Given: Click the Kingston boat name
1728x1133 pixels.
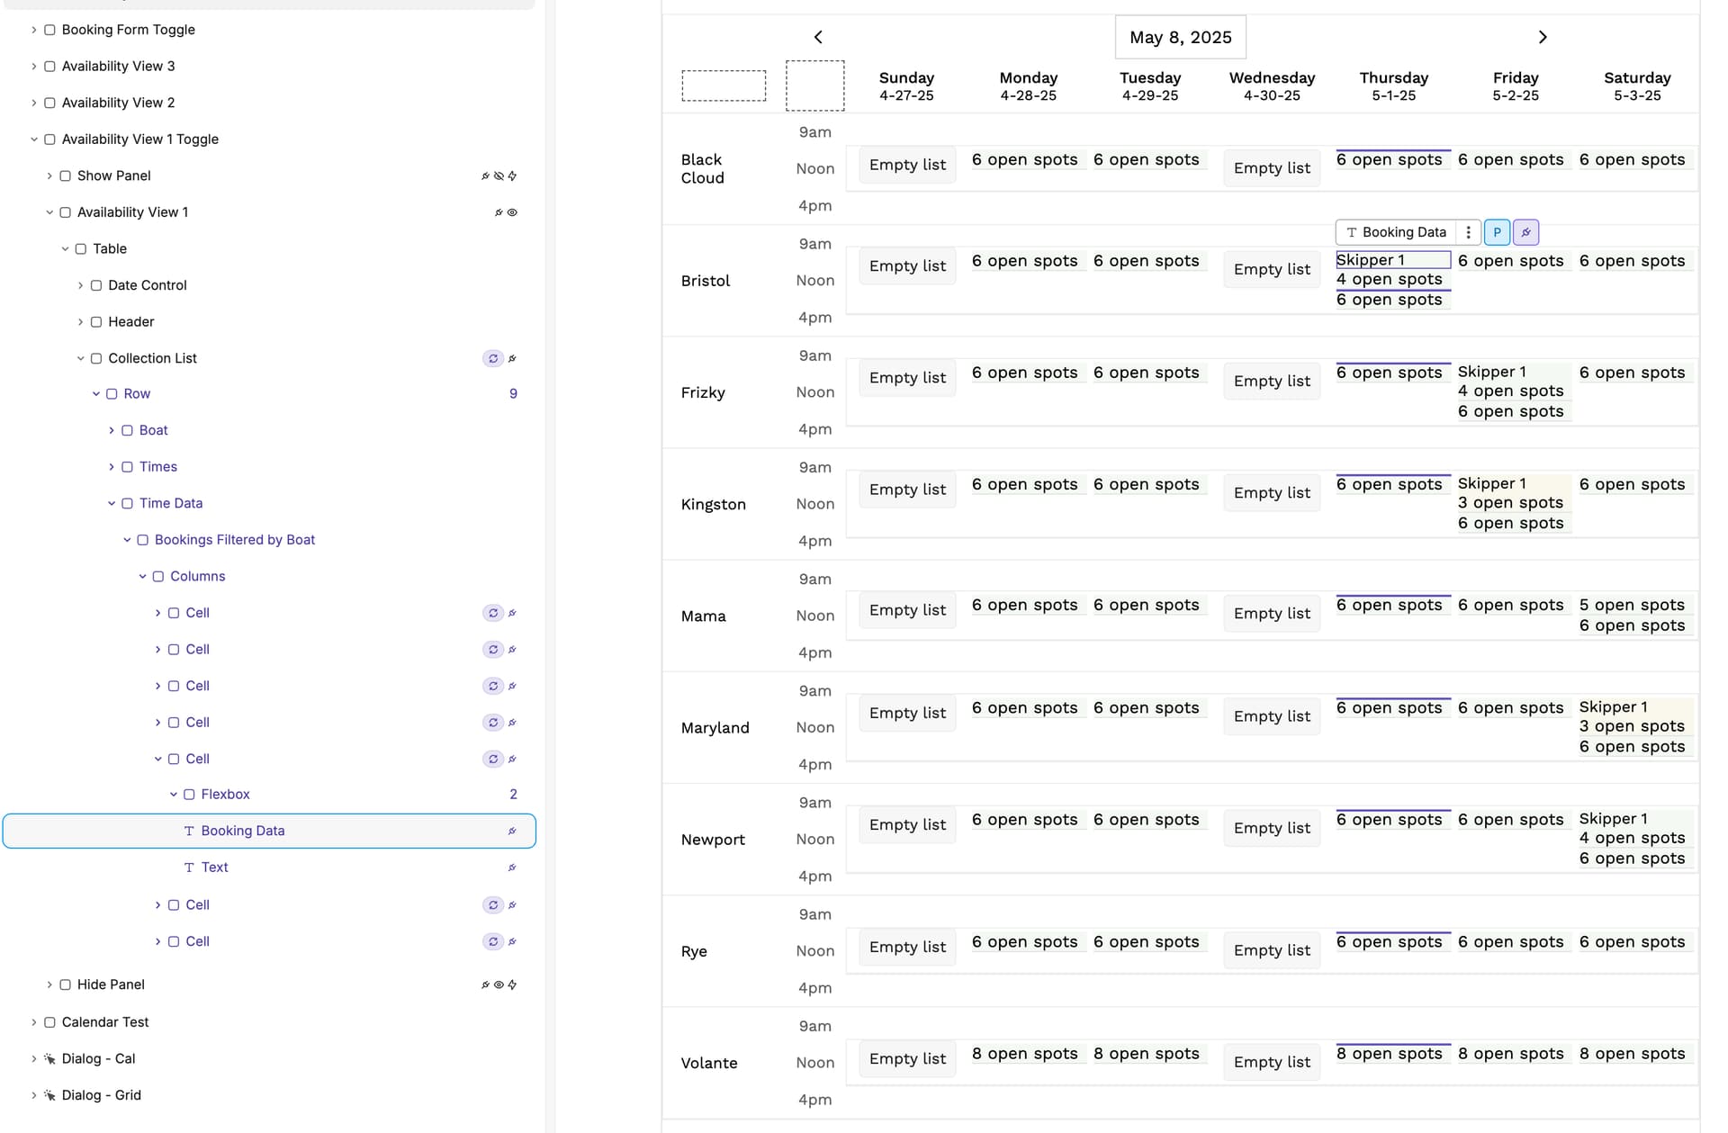Looking at the screenshot, I should pos(714,504).
